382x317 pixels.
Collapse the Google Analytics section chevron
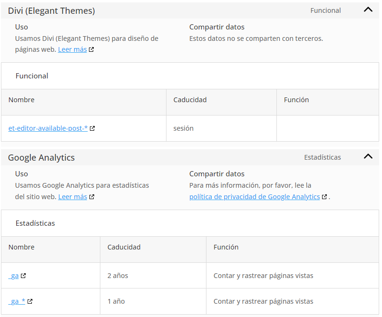pyautogui.click(x=368, y=156)
